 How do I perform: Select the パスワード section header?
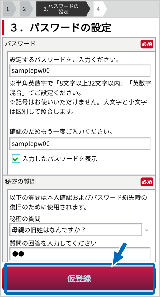79,44
